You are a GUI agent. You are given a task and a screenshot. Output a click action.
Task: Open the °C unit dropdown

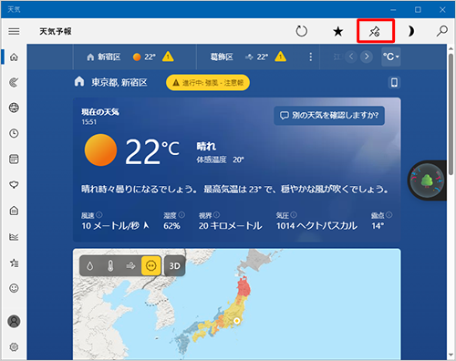point(391,57)
